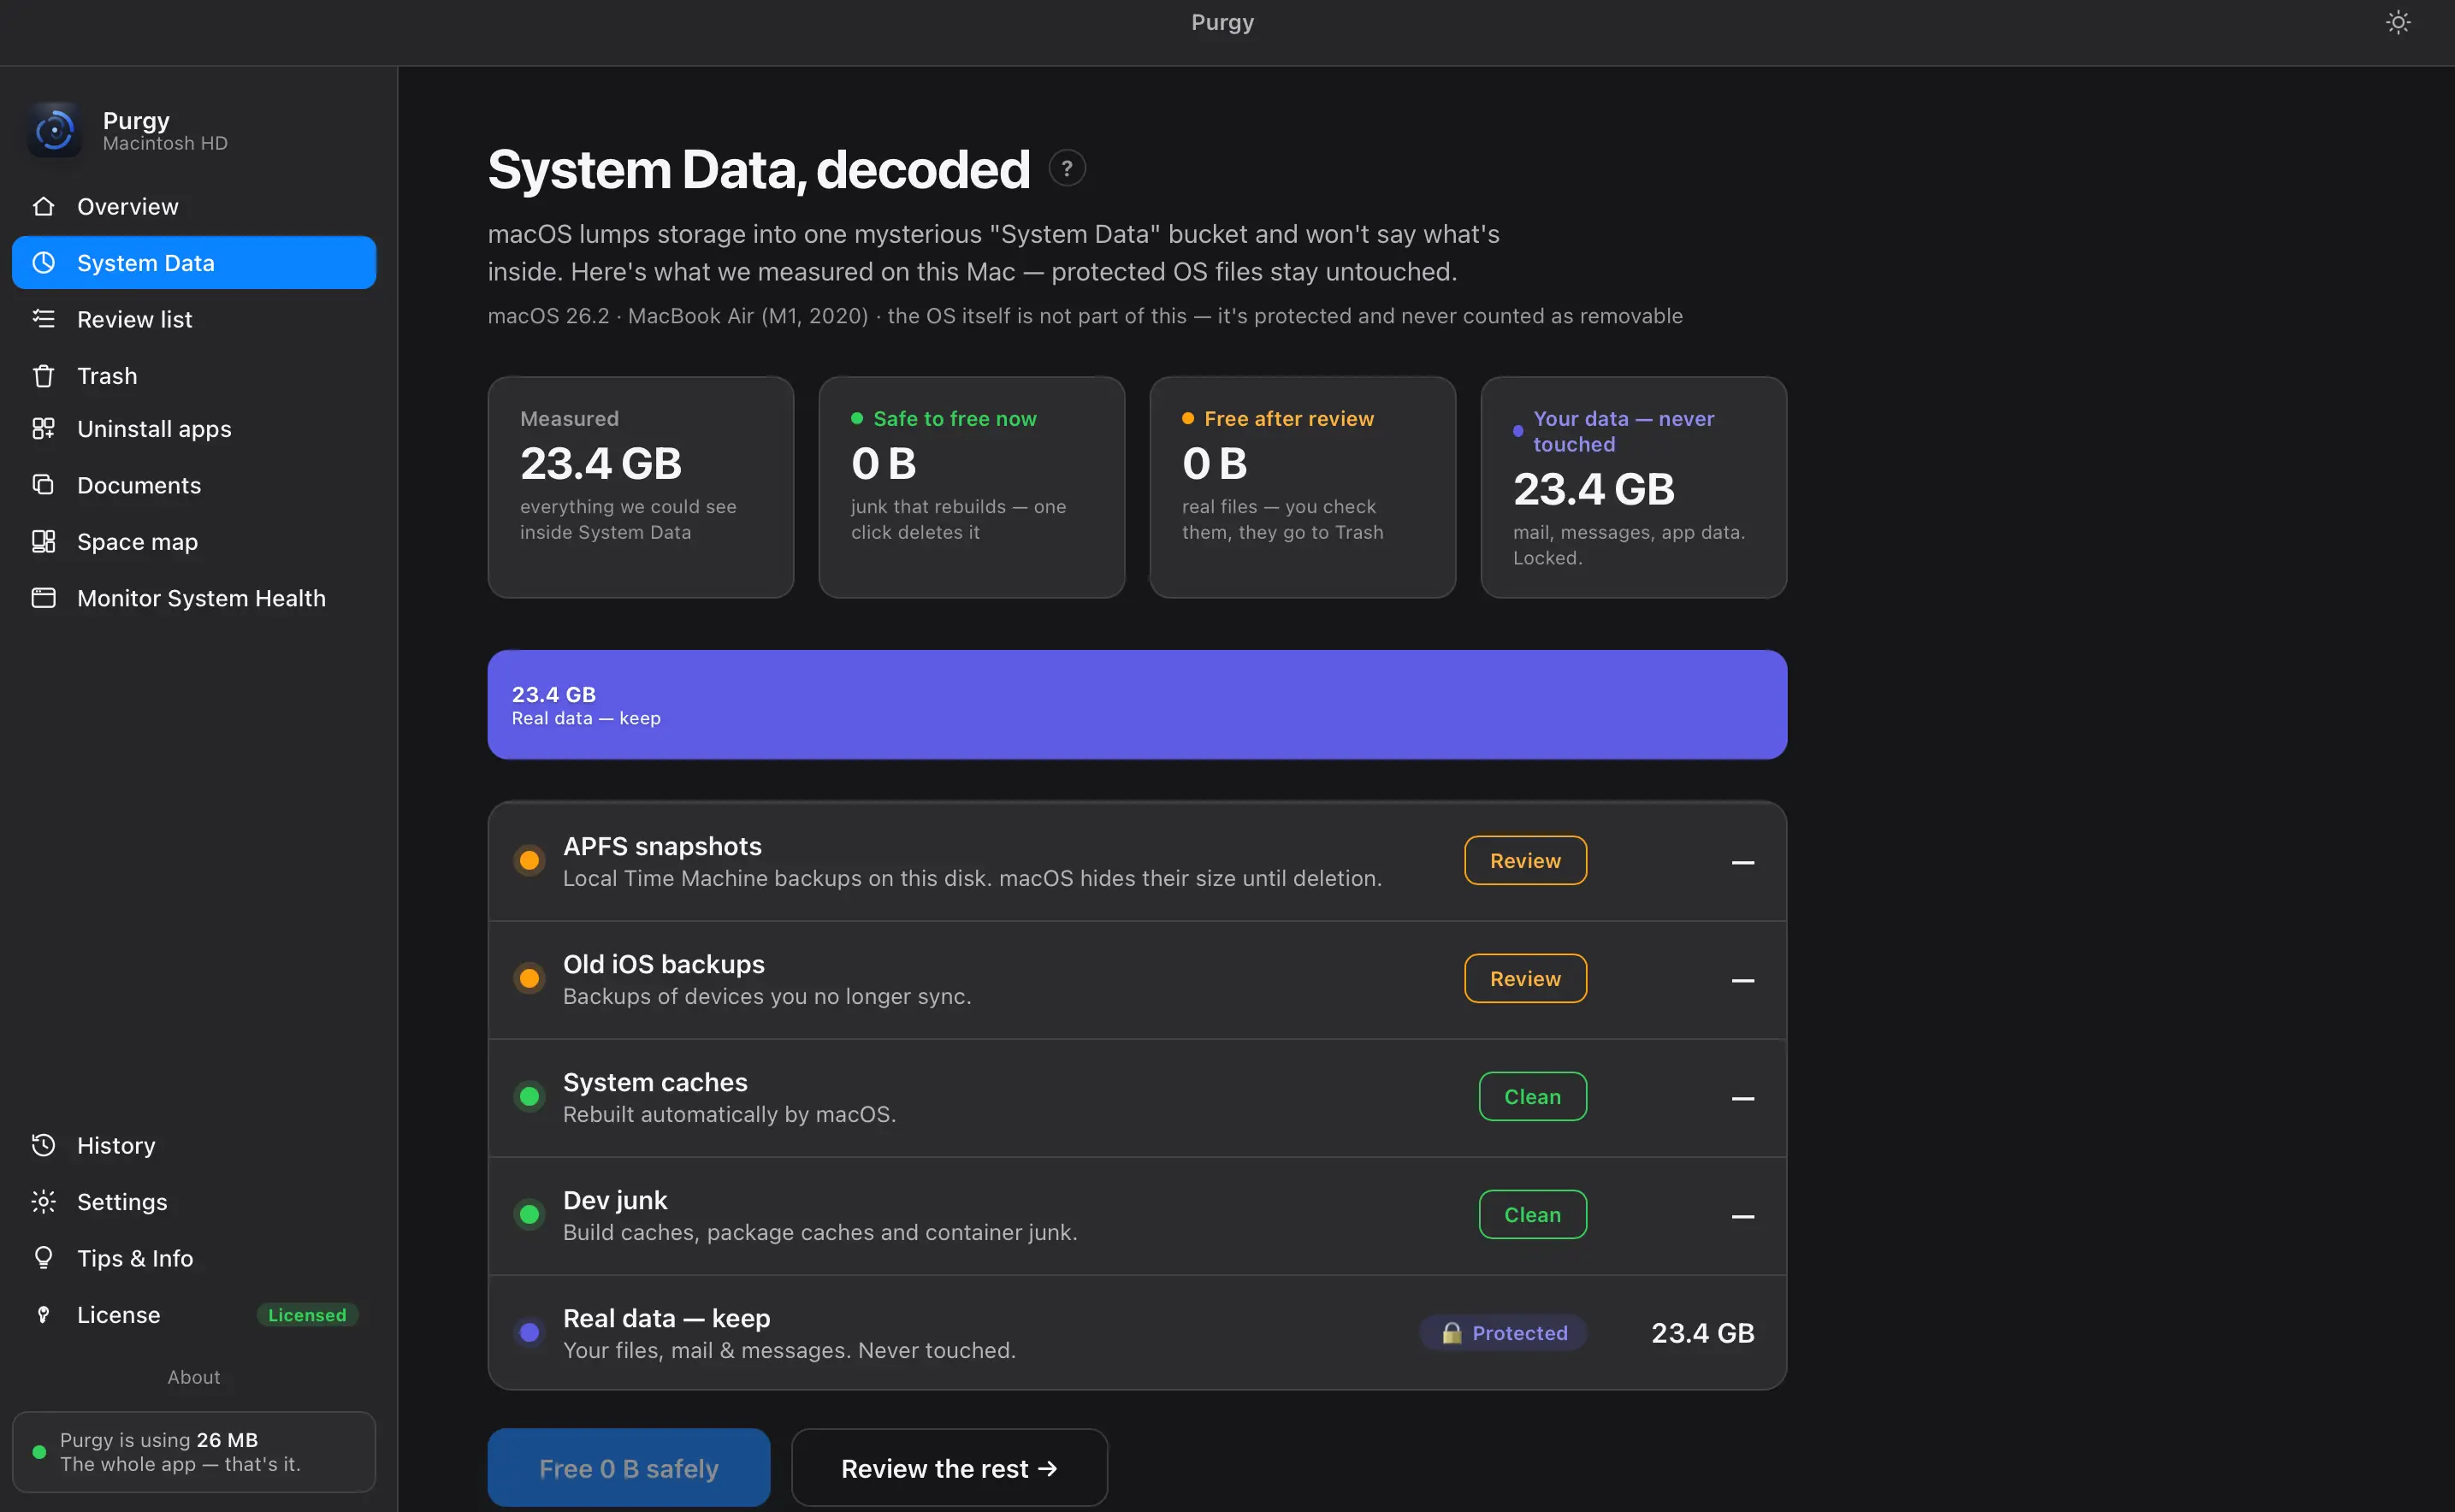The width and height of the screenshot is (2455, 1512).
Task: Click the Dev junk title text
Action: [615, 1200]
